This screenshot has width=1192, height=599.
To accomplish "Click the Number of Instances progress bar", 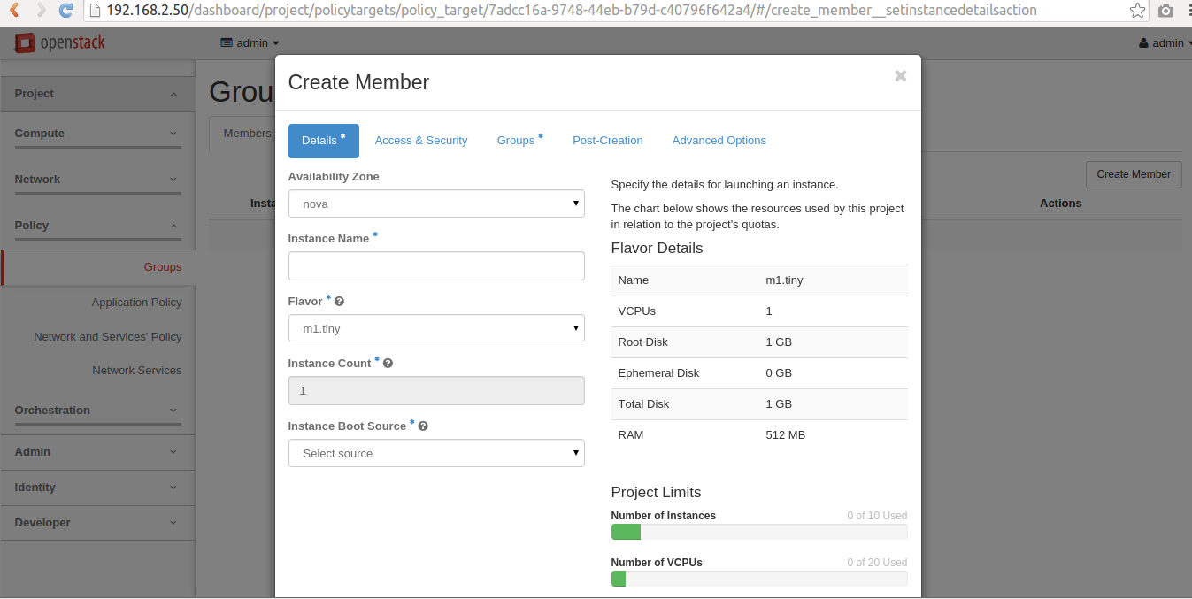I will 759,532.
